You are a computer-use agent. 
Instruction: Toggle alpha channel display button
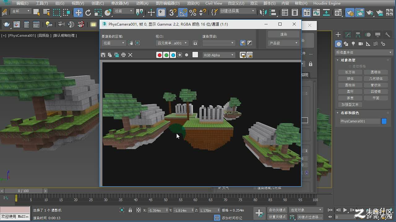point(180,55)
